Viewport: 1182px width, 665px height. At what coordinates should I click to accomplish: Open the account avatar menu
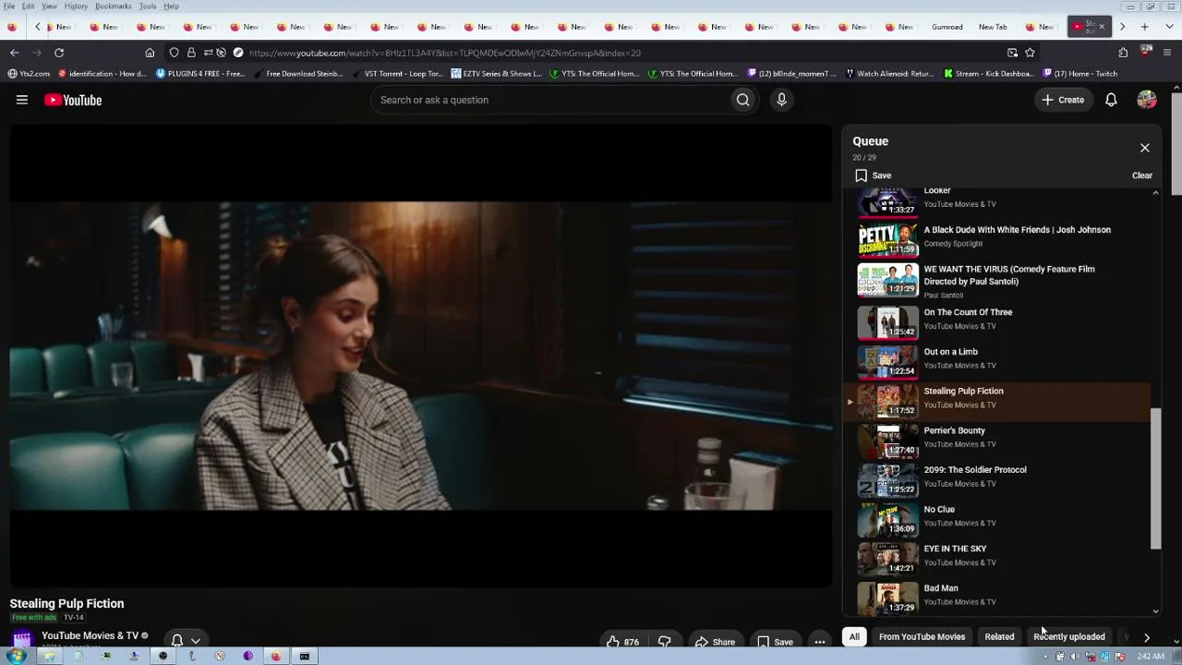pos(1147,100)
